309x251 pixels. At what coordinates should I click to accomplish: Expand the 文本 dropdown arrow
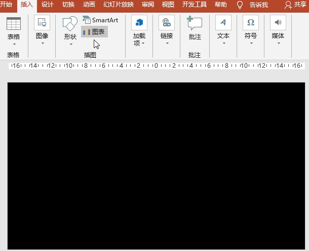pyautogui.click(x=224, y=44)
